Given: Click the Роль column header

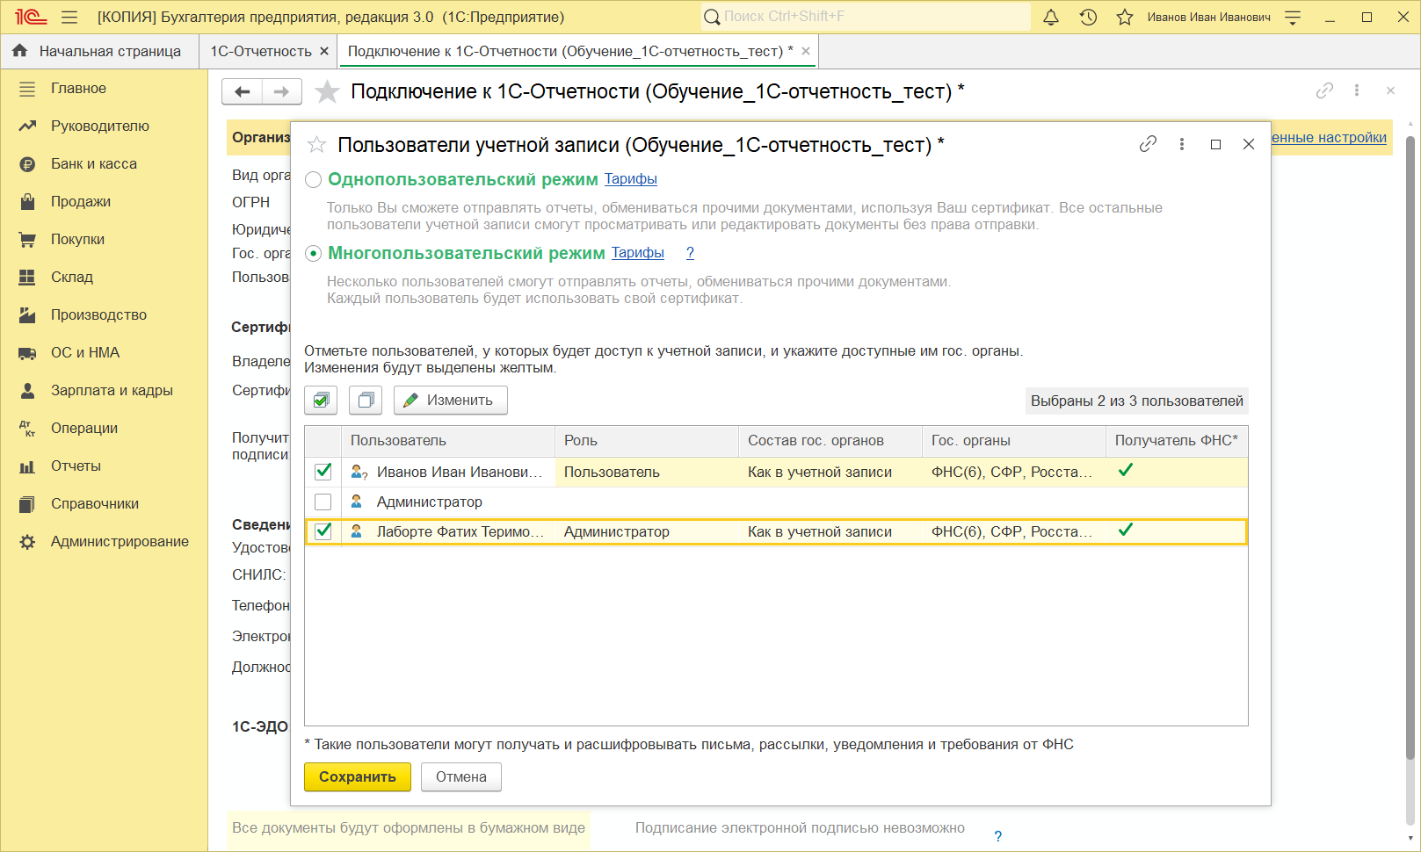Looking at the screenshot, I should tap(647, 441).
